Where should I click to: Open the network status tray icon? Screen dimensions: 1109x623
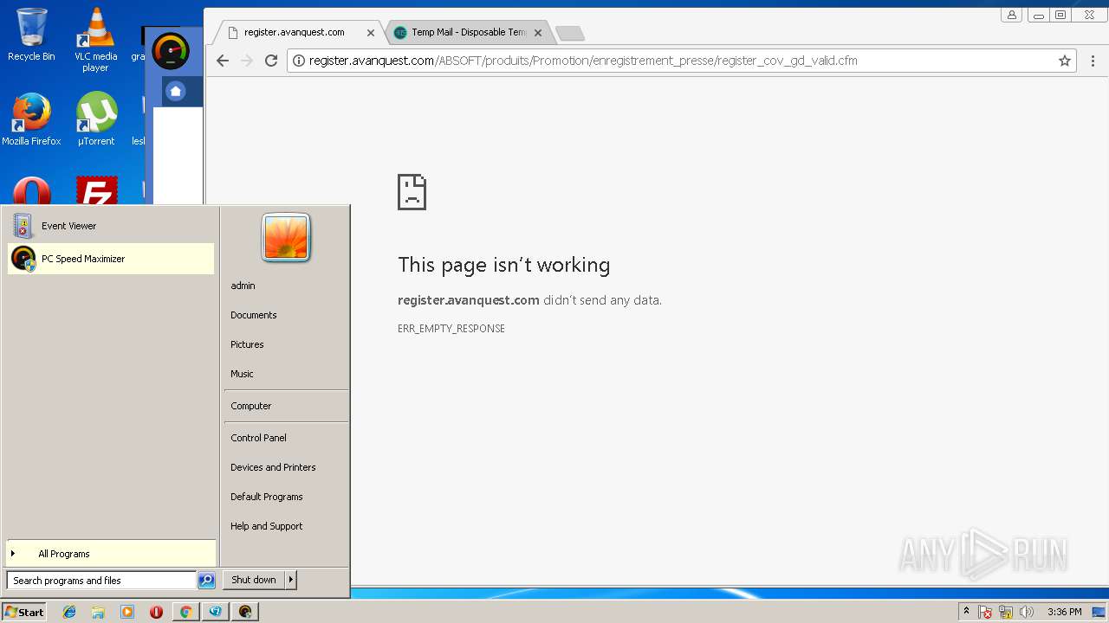pos(1006,612)
